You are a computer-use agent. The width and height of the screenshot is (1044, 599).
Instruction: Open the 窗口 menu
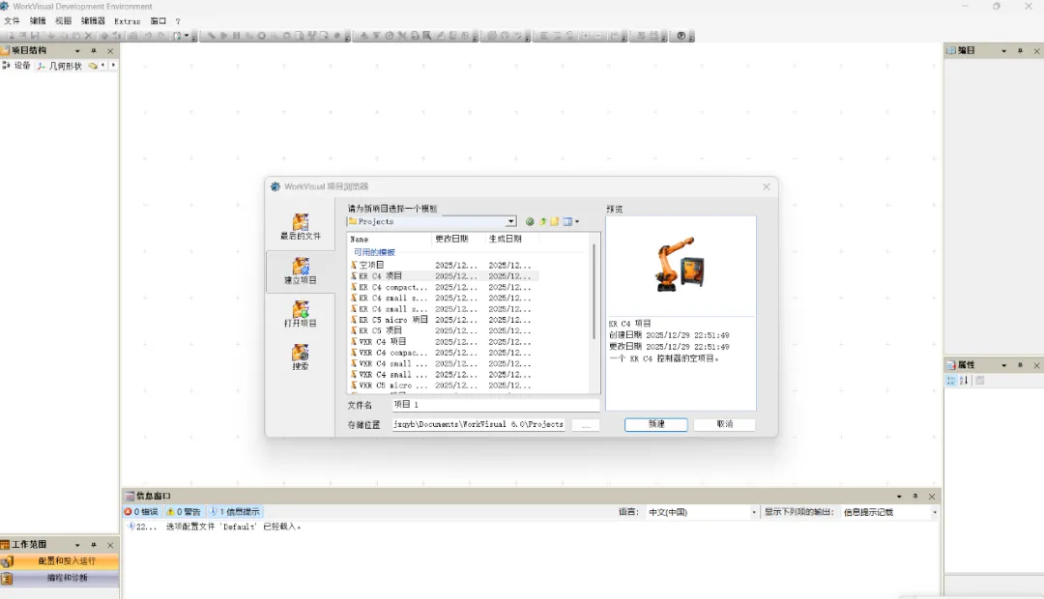(158, 21)
